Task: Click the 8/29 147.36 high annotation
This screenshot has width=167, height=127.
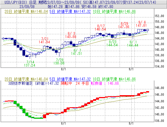Action: [x=124, y=25]
